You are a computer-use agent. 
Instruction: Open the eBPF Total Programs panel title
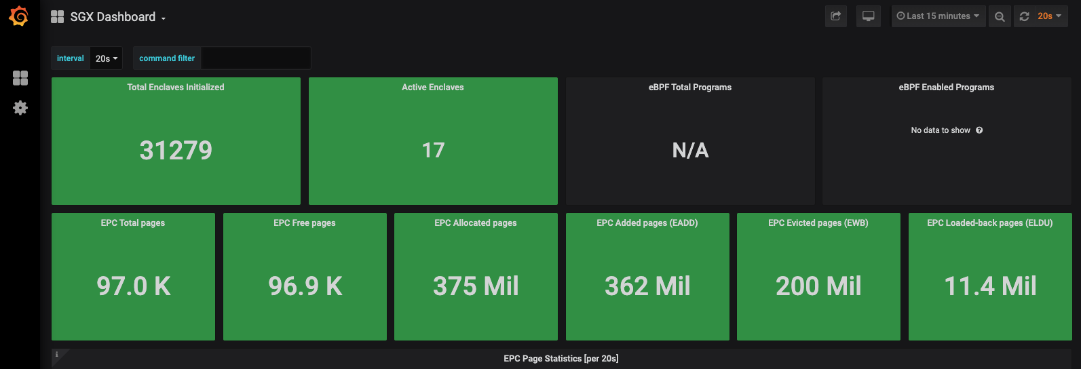pos(690,88)
